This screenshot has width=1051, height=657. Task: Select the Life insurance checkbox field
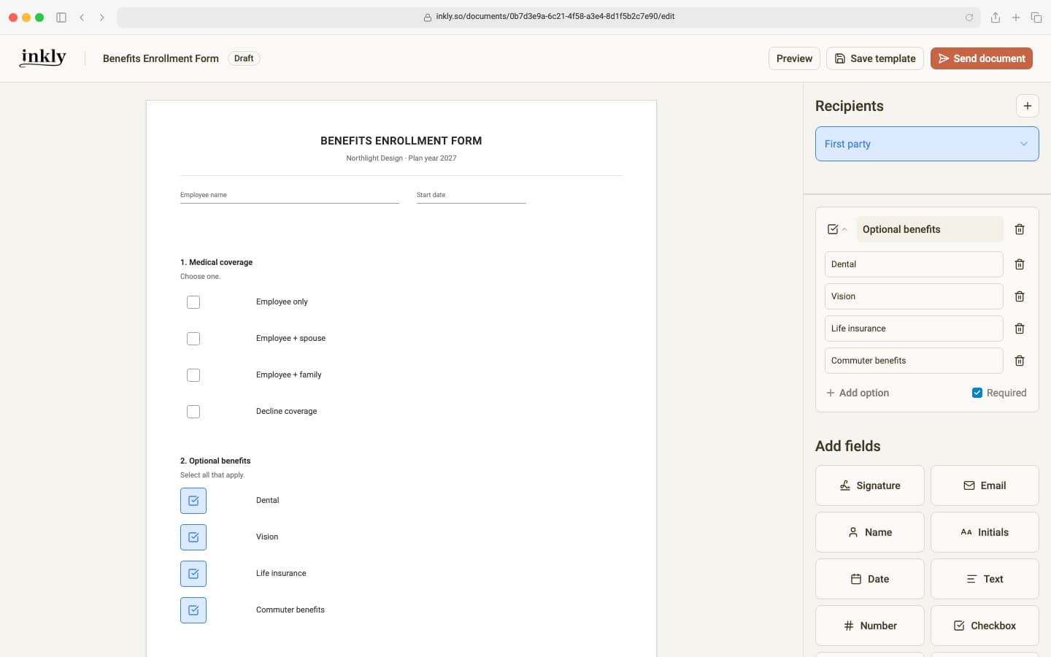coord(193,574)
